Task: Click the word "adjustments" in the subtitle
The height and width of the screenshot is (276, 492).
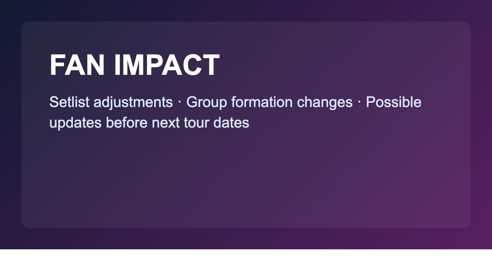Action: tap(133, 102)
